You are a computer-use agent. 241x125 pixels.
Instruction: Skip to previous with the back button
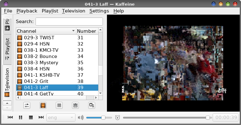tap(10, 118)
